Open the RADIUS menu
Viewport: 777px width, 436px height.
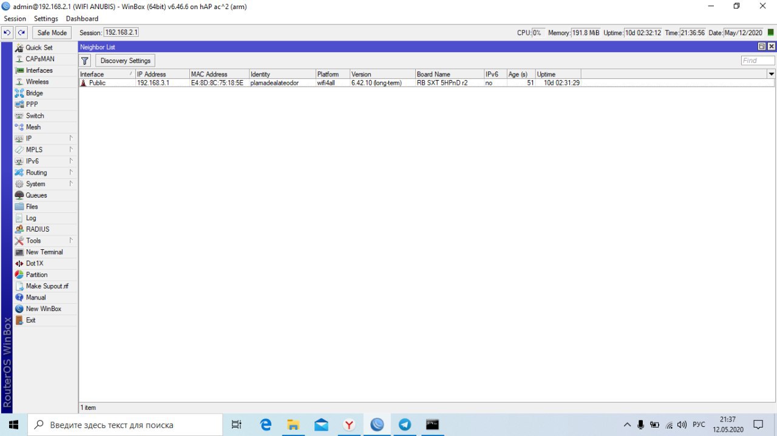45,229
